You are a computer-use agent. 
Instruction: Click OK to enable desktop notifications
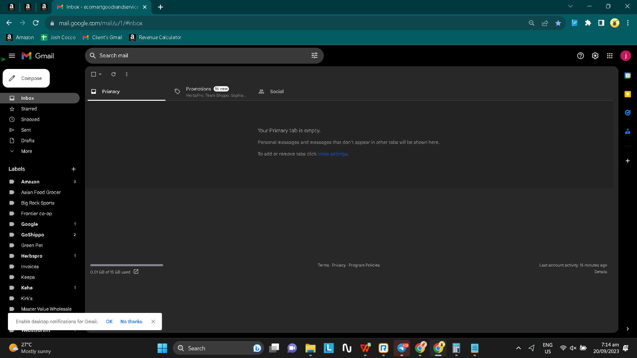point(109,322)
